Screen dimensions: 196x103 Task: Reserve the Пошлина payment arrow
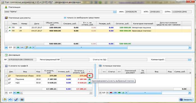click(90, 79)
